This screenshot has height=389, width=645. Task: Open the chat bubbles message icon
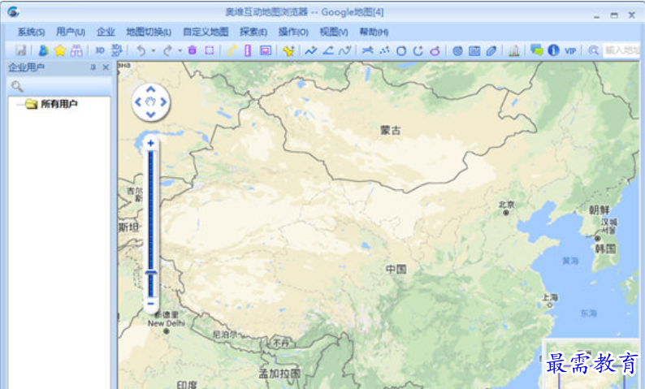(x=536, y=50)
